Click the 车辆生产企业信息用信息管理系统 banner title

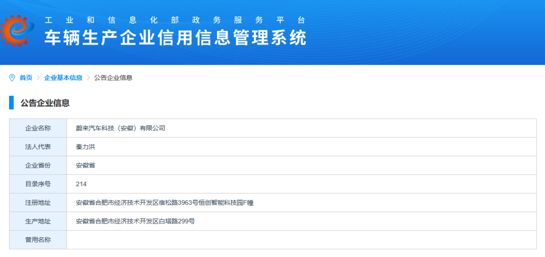pyautogui.click(x=176, y=38)
